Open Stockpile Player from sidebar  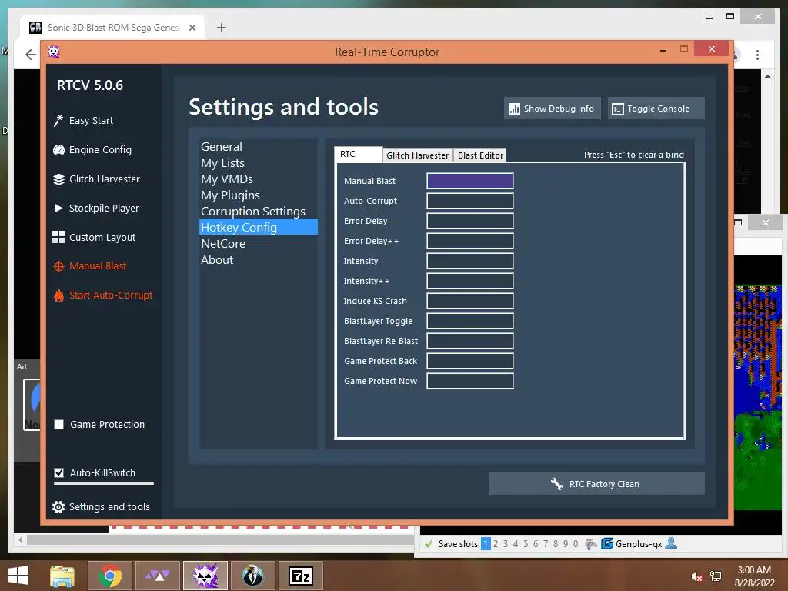coord(96,208)
